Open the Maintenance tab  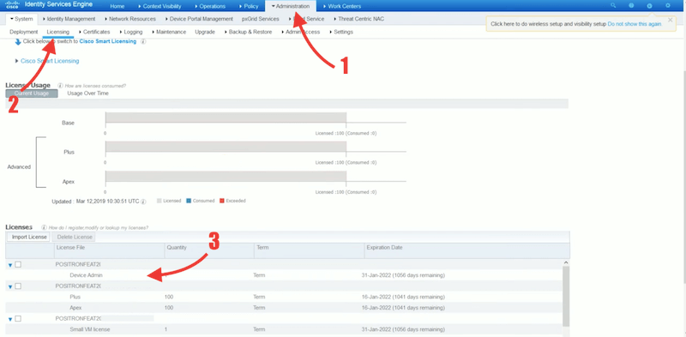(x=168, y=32)
